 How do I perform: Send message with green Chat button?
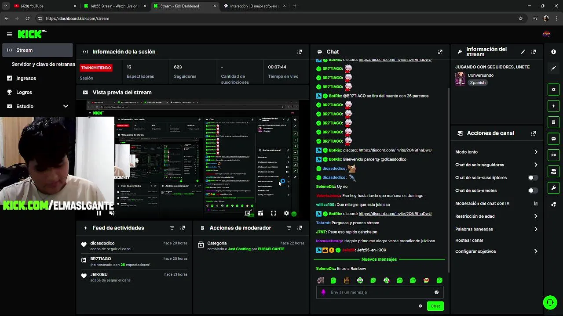click(x=435, y=306)
